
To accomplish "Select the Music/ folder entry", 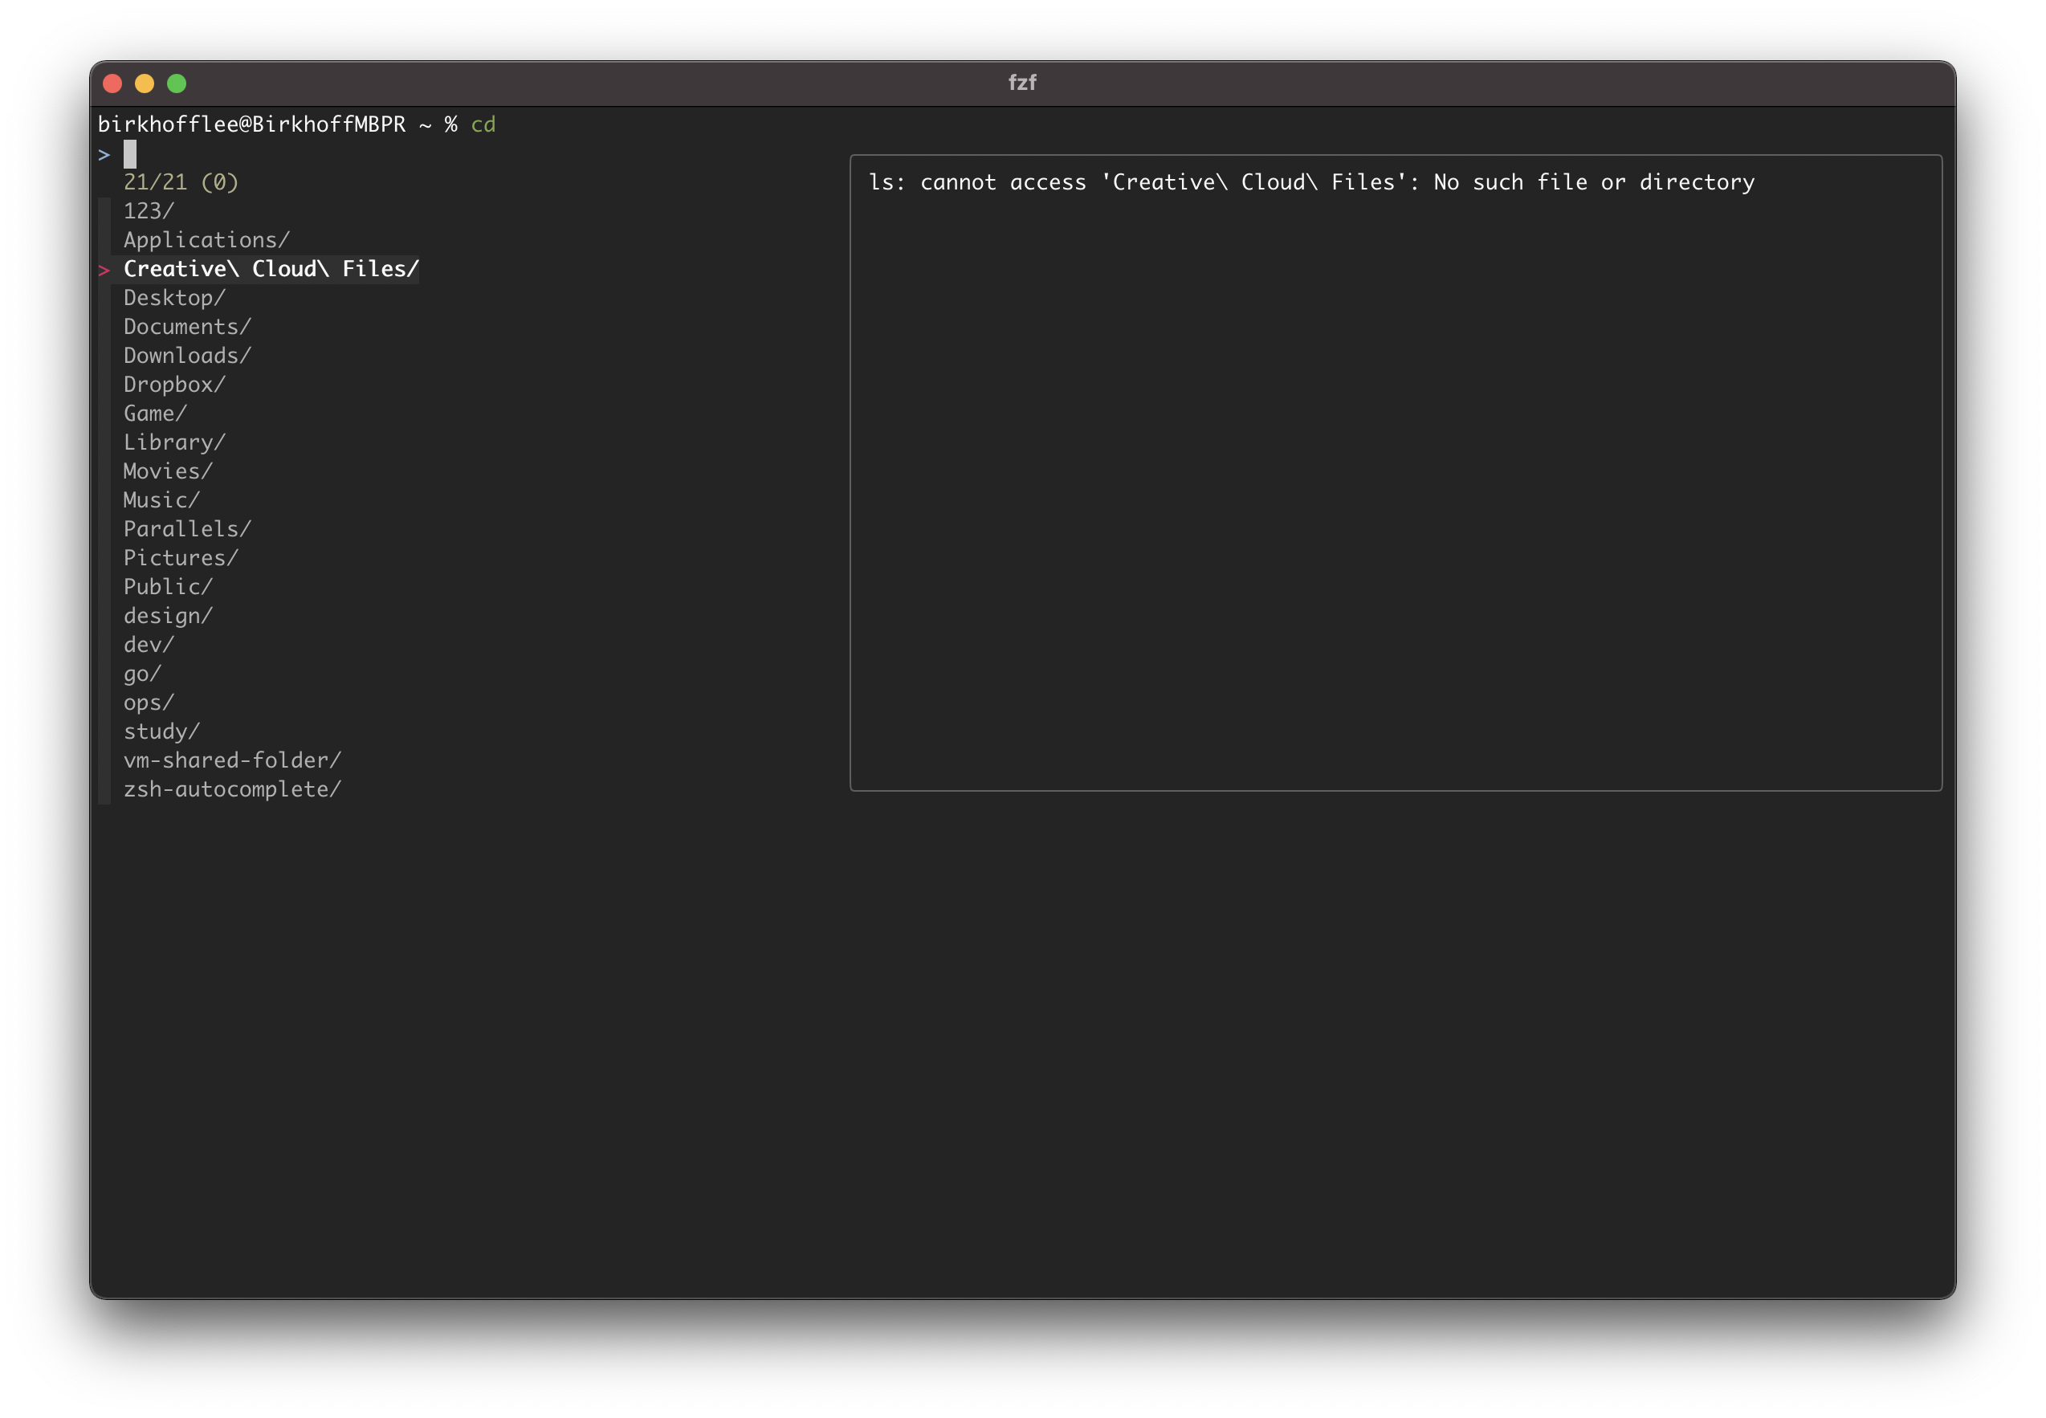I will [160, 499].
